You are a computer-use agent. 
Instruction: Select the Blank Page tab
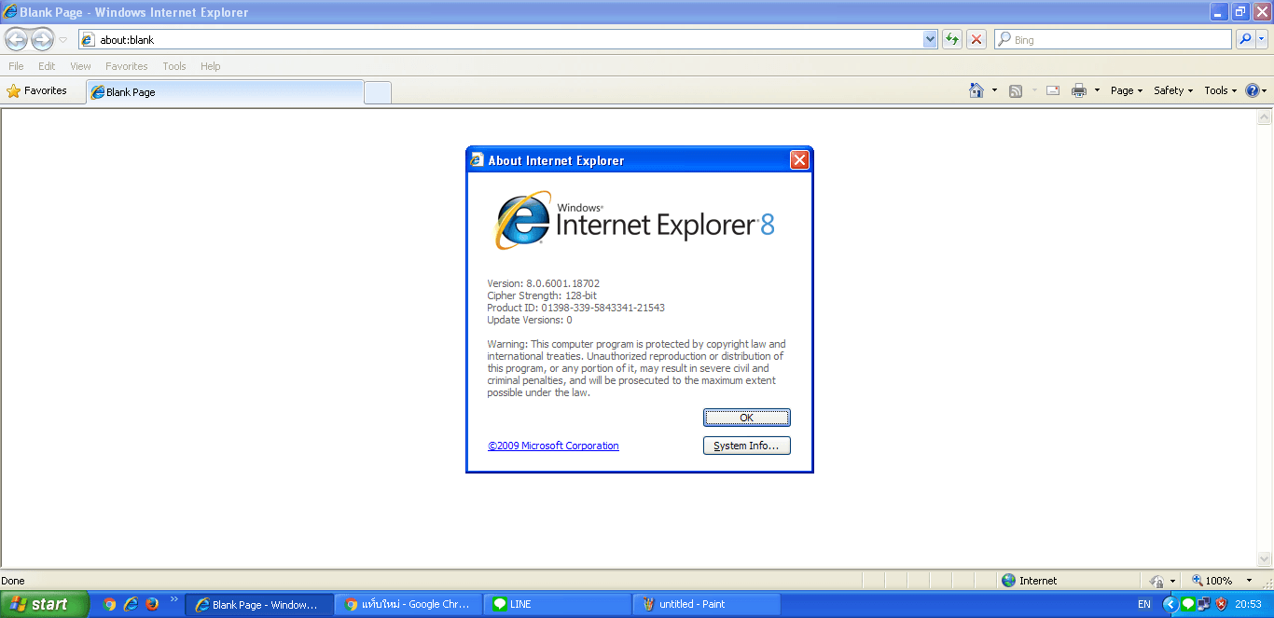pos(224,92)
